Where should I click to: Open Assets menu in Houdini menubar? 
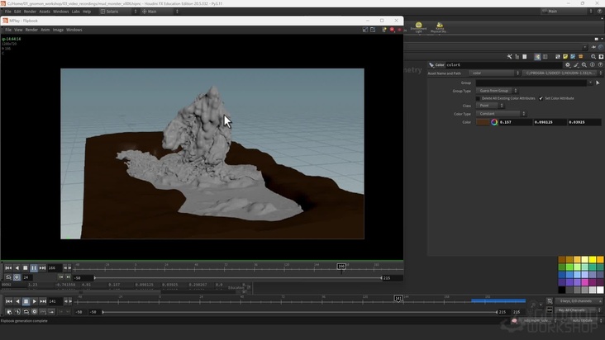click(45, 12)
